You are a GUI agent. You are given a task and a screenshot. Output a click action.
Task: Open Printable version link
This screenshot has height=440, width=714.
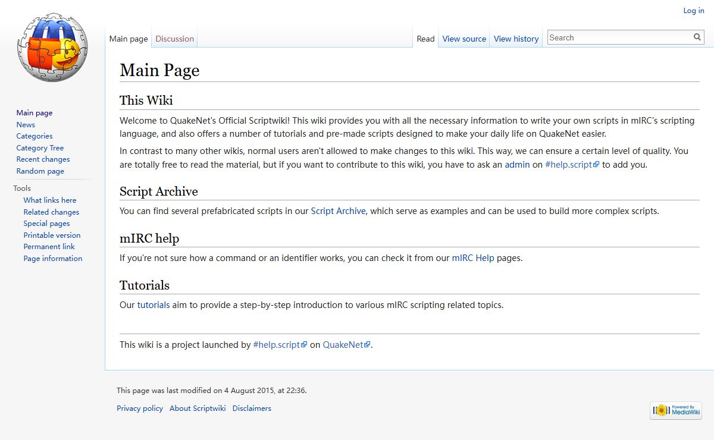[x=52, y=235]
